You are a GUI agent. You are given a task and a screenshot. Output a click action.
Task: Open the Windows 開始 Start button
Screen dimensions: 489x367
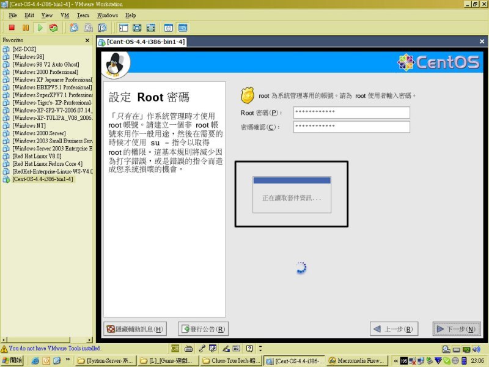pyautogui.click(x=12, y=360)
